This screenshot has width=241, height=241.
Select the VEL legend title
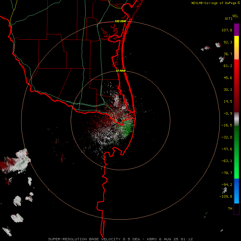coord(235,16)
